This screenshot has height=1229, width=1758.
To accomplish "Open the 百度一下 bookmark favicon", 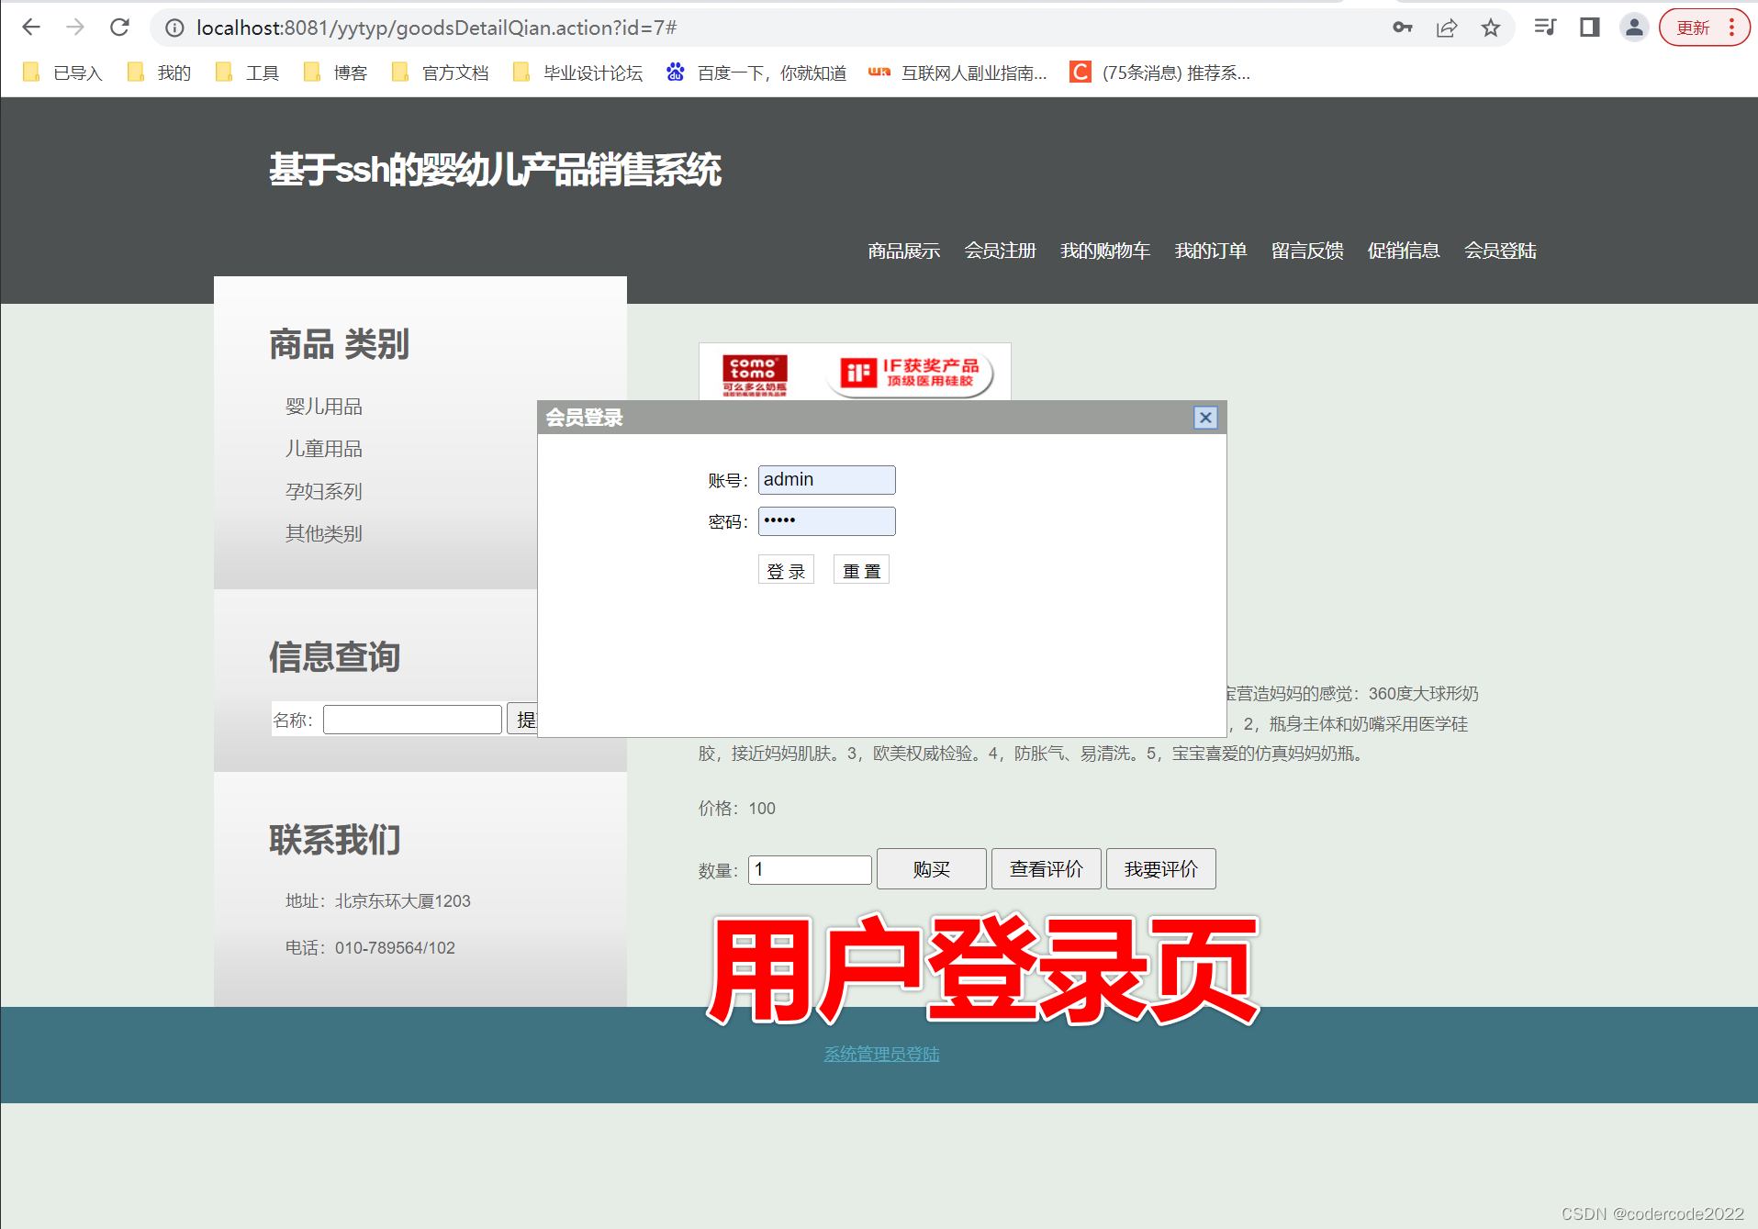I will [x=675, y=72].
